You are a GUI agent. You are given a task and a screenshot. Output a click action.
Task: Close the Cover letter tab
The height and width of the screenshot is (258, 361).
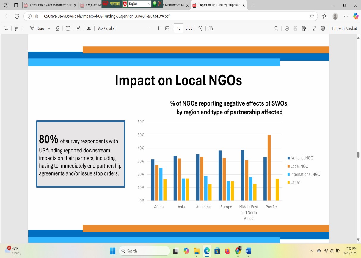(x=74, y=5)
